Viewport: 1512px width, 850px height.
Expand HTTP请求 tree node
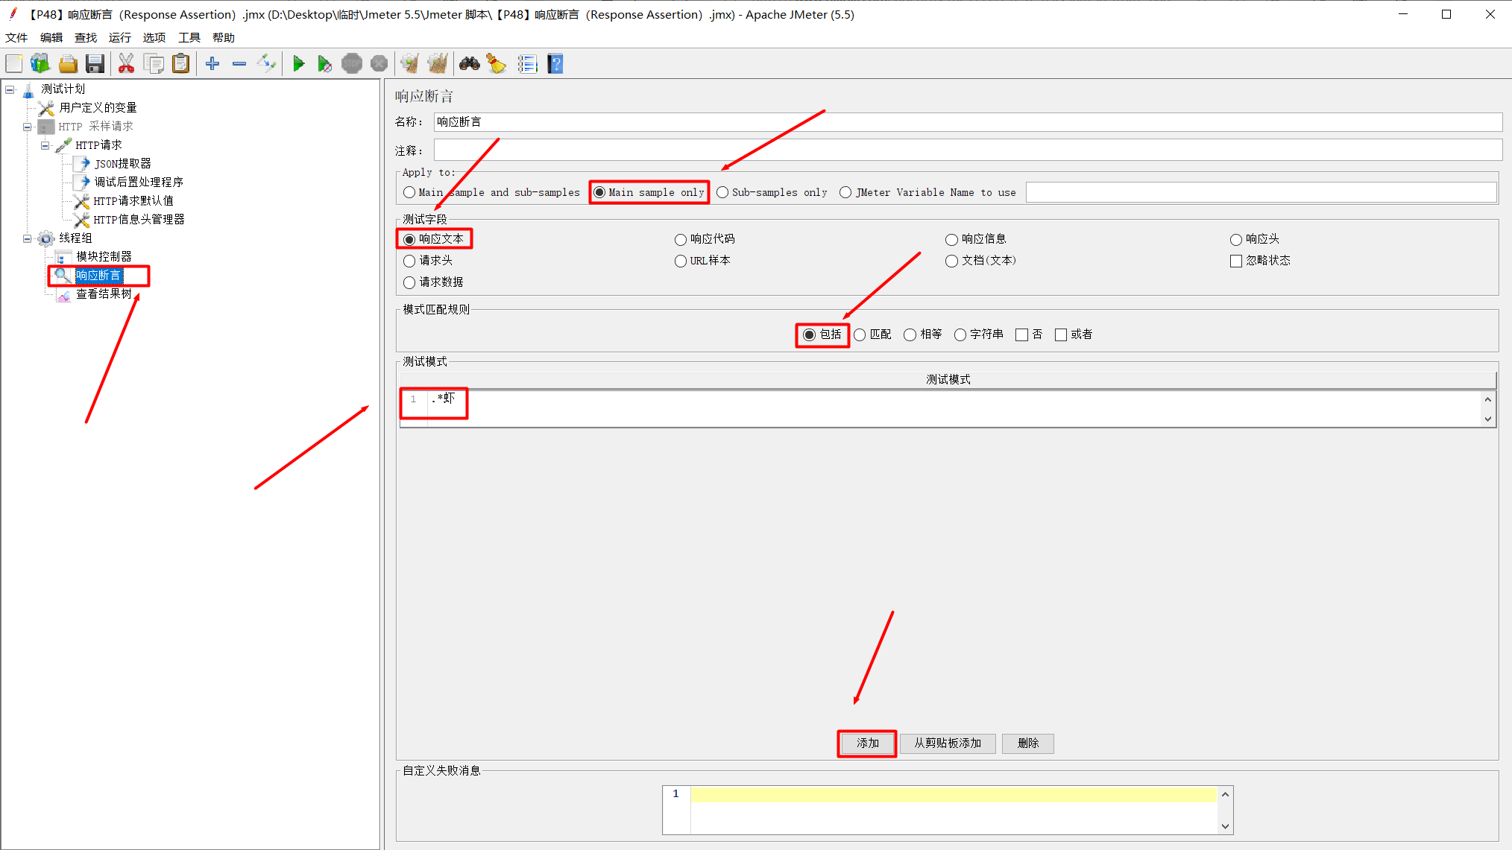(43, 145)
